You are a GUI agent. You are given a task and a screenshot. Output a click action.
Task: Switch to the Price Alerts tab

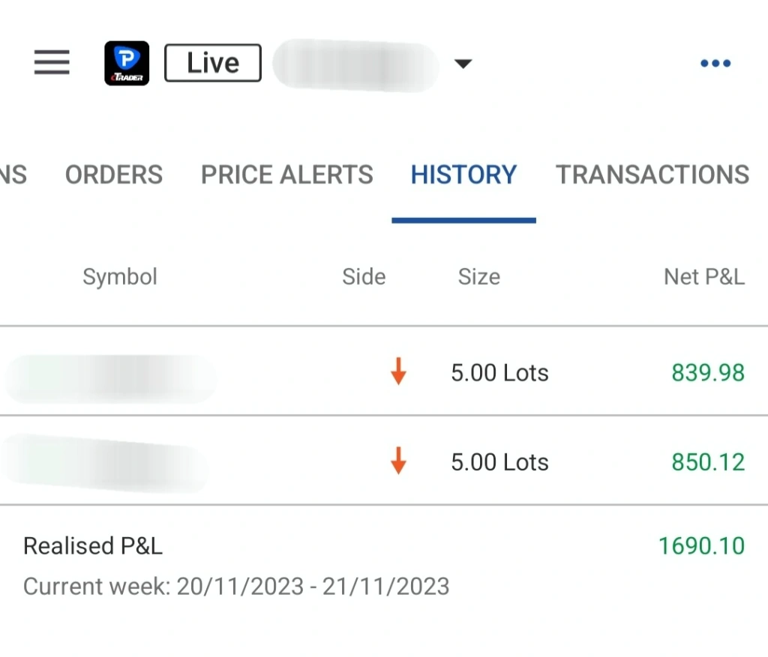coord(287,175)
